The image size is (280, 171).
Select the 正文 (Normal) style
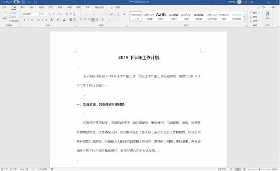136,16
